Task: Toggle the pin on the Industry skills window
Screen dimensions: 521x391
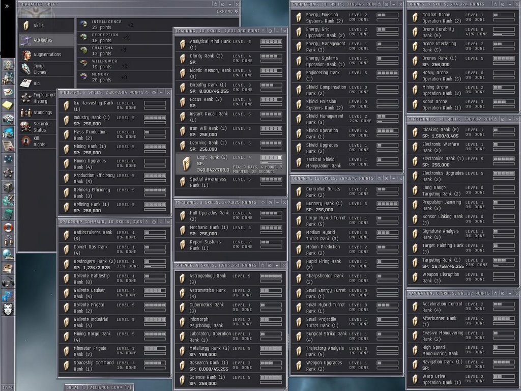Action: coord(147,92)
